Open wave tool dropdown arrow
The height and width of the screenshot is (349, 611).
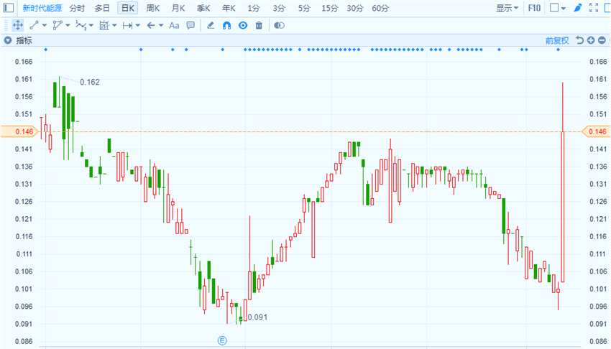click(x=91, y=26)
